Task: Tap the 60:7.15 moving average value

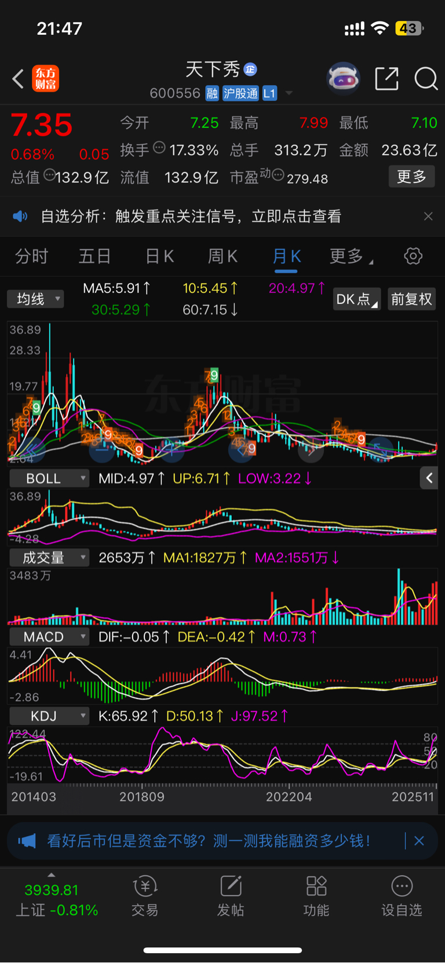Action: [x=210, y=310]
